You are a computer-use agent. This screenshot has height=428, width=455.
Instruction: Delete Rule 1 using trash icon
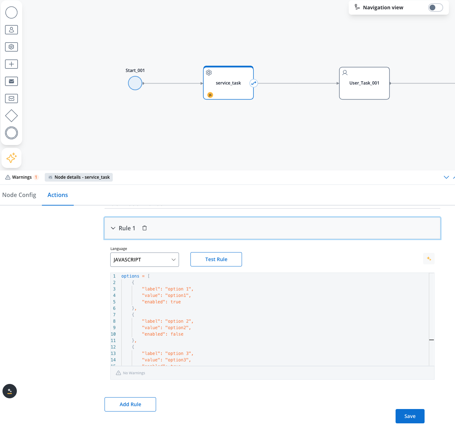coord(145,228)
